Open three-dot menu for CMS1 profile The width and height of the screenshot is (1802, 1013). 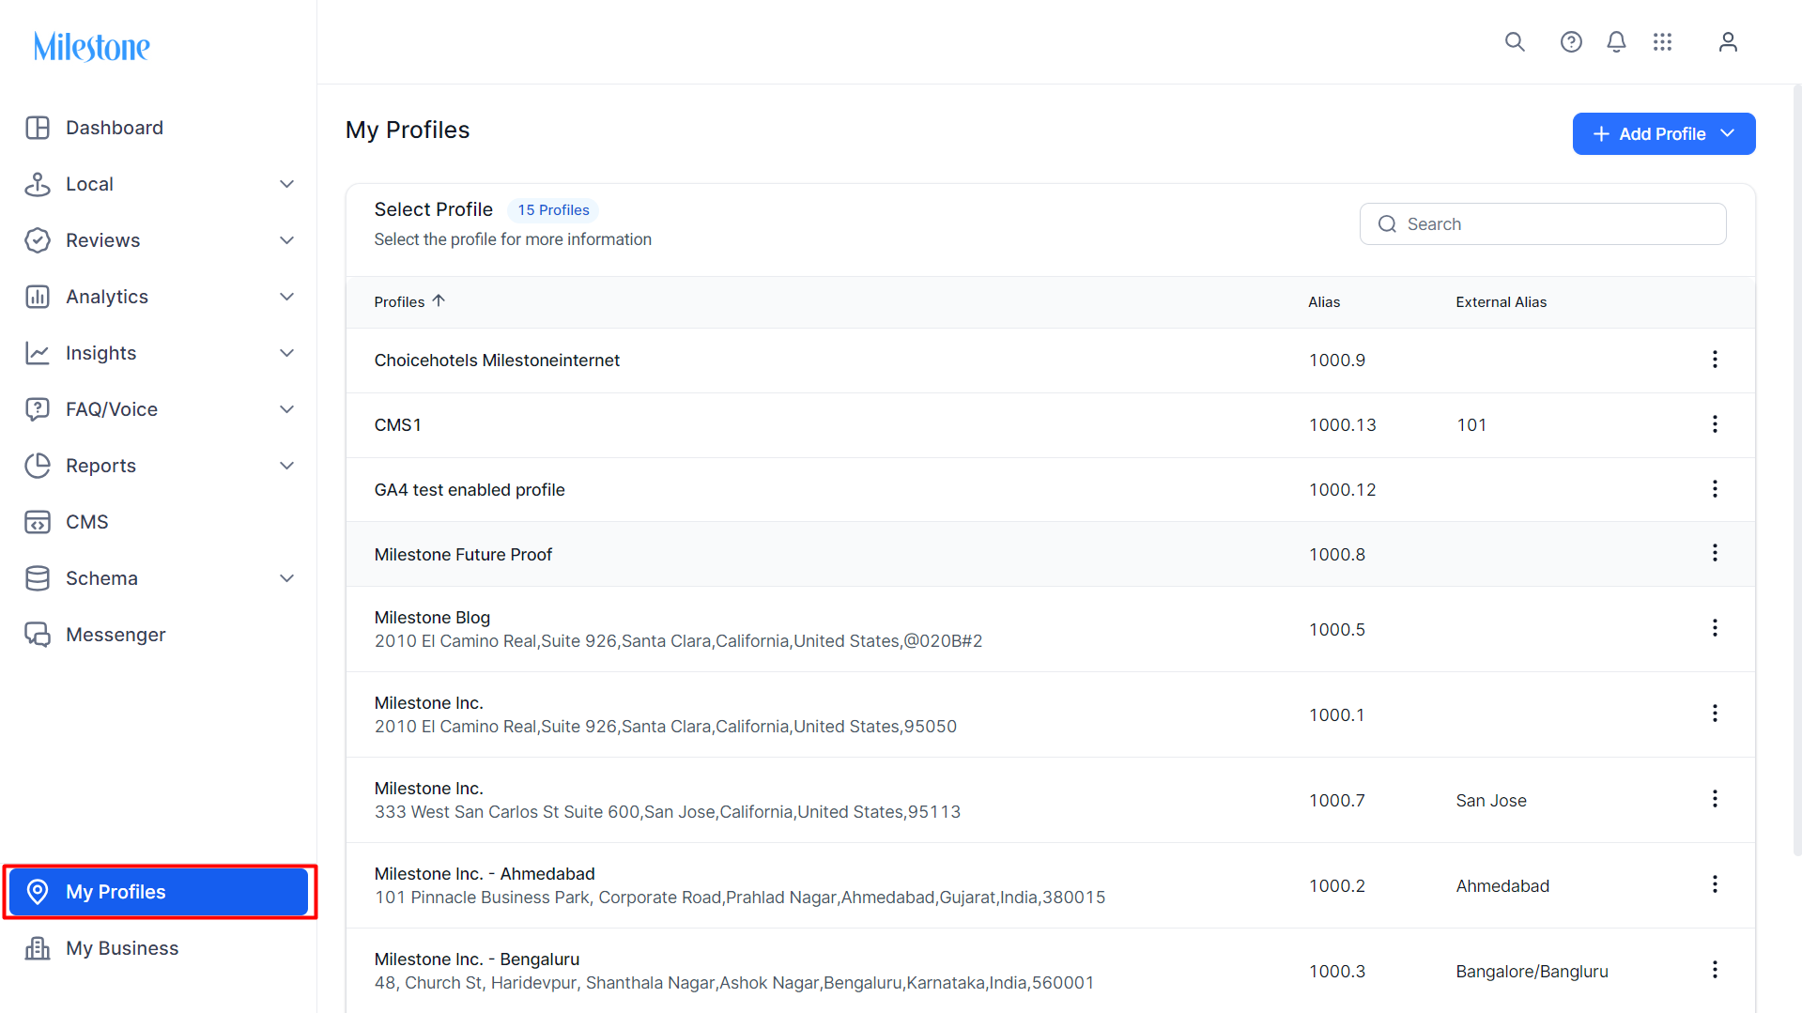click(1715, 424)
